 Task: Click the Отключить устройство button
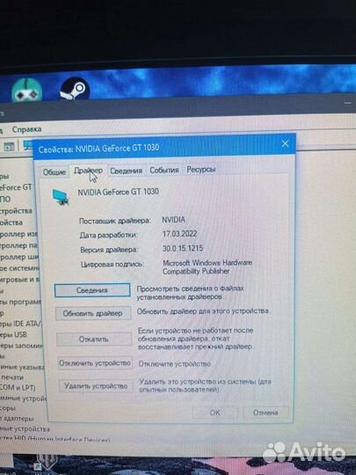(x=95, y=363)
